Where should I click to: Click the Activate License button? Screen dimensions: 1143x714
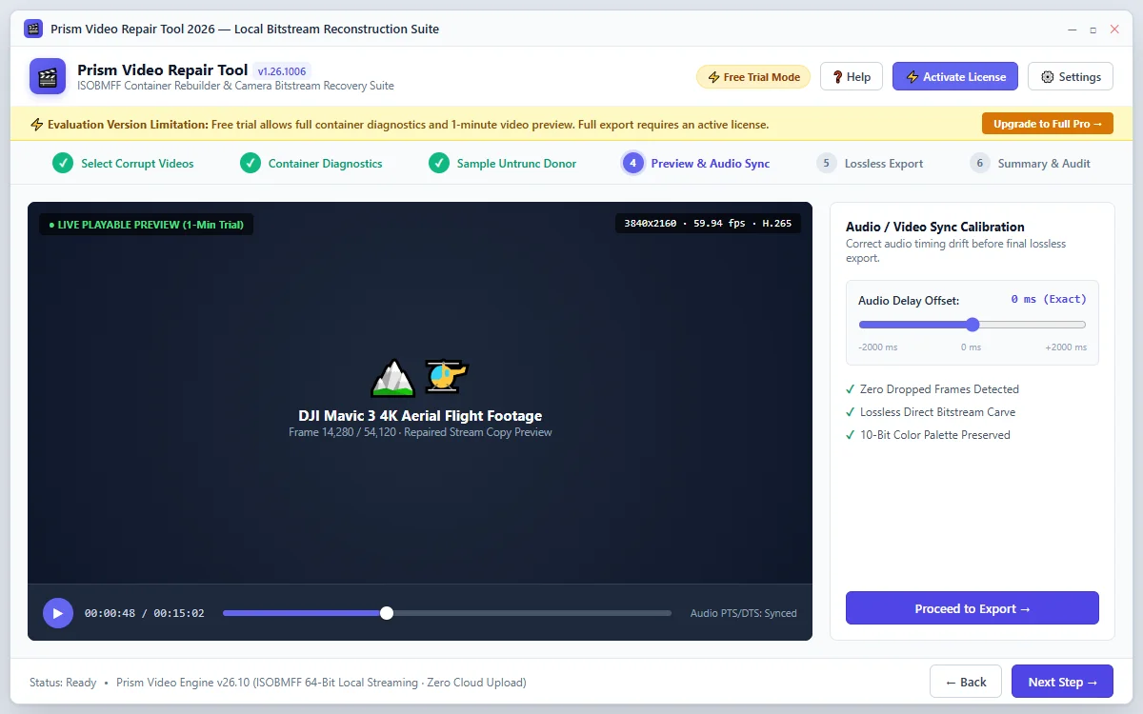(x=955, y=77)
